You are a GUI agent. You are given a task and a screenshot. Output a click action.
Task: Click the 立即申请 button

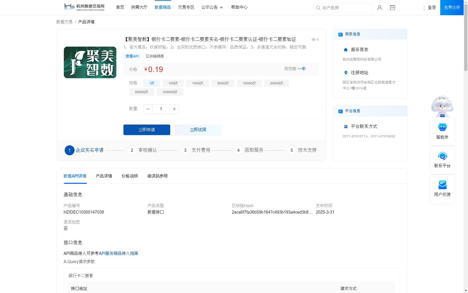(147, 130)
